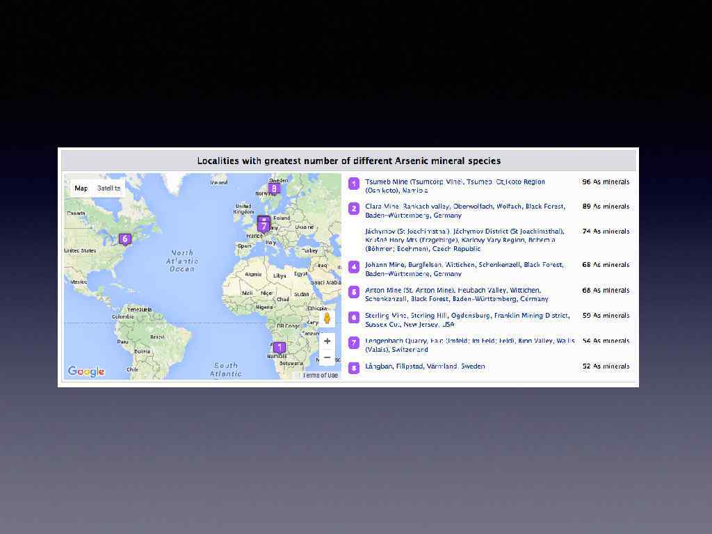This screenshot has height=534, width=712.
Task: Open Sterling Mine locality link
Action: 467,320
